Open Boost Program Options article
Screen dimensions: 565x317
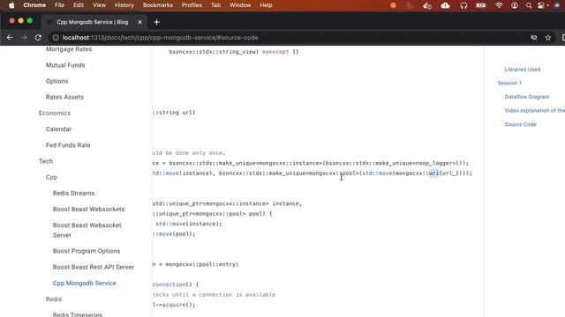tap(87, 251)
